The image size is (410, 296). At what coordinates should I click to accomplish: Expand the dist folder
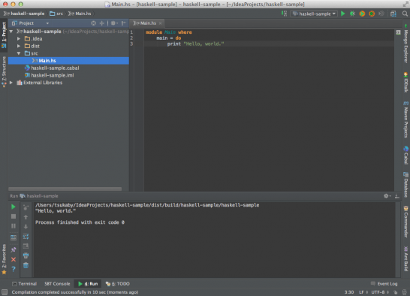(x=19, y=46)
